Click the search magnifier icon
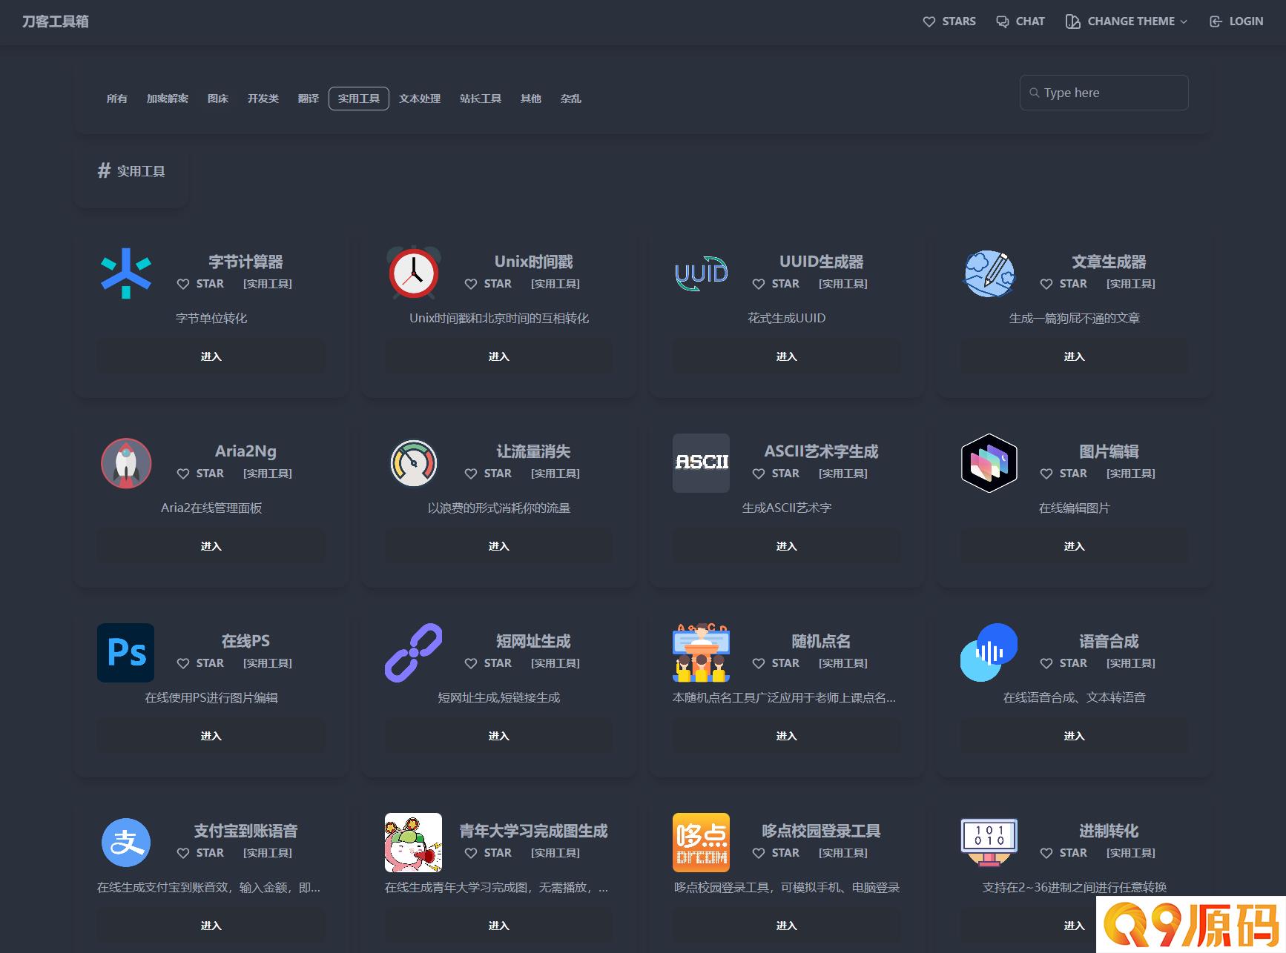Image resolution: width=1286 pixels, height=953 pixels. pos(1034,93)
